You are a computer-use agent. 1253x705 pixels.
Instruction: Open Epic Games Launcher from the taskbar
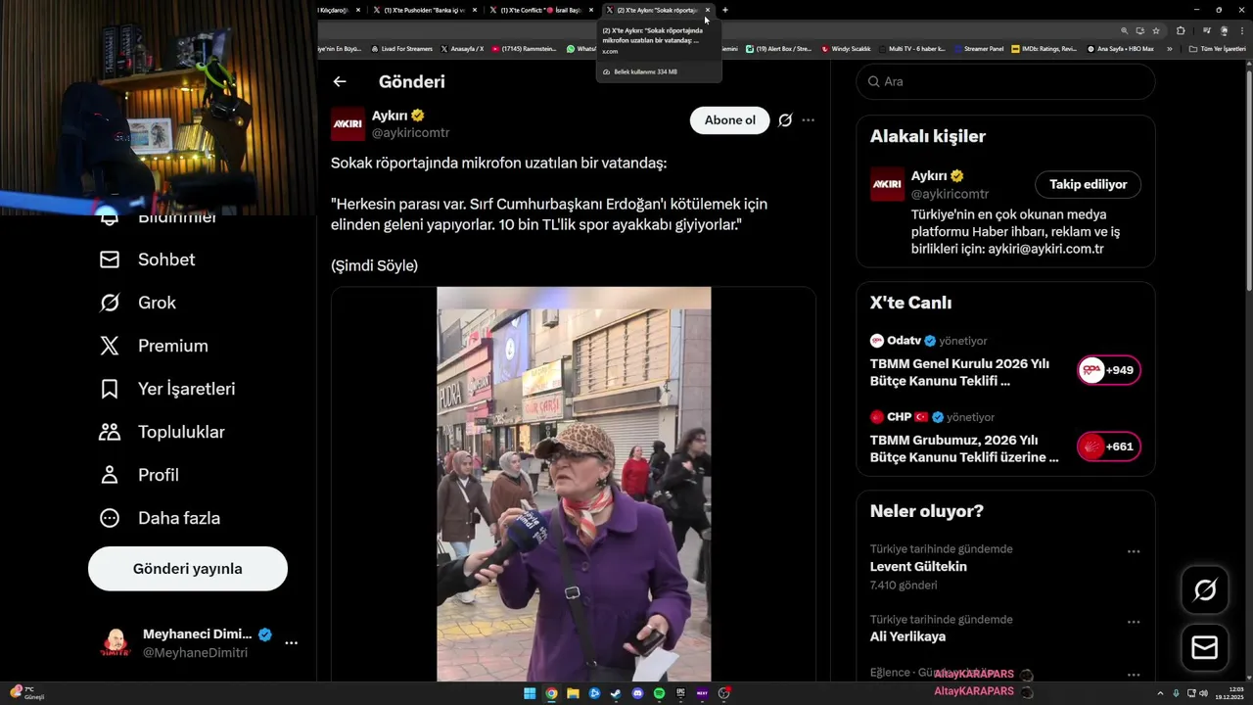680,693
